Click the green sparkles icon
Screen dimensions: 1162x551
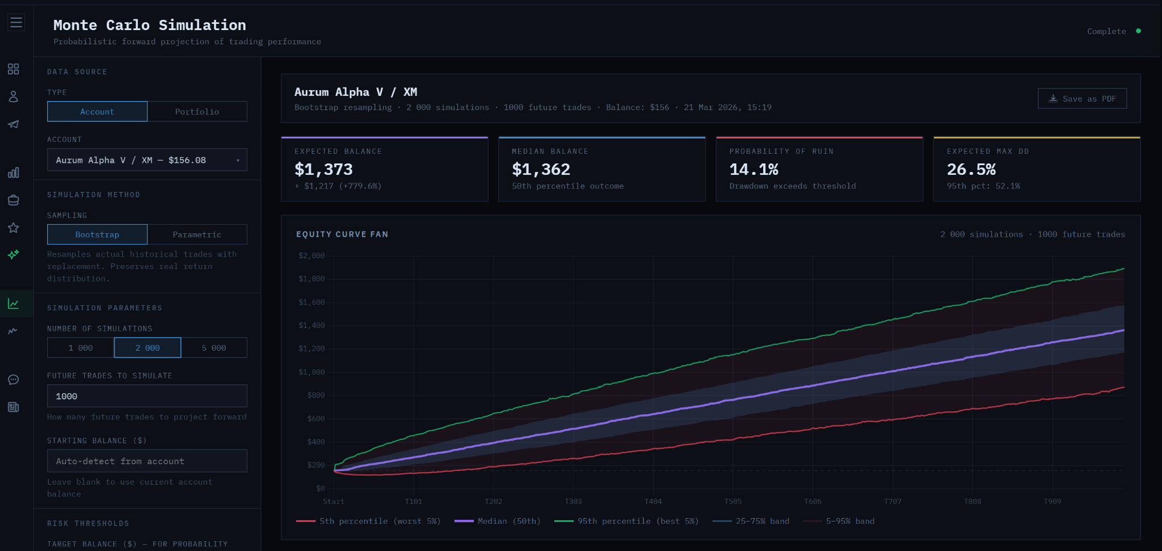pos(14,254)
